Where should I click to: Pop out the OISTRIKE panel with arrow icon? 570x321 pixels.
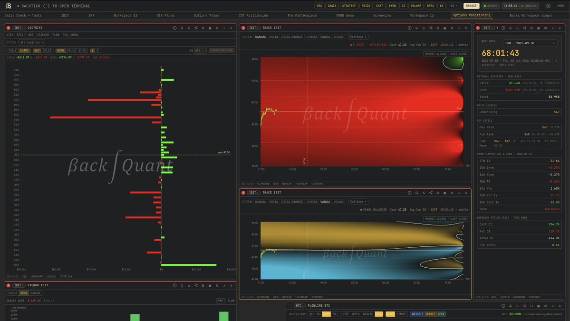(224, 28)
